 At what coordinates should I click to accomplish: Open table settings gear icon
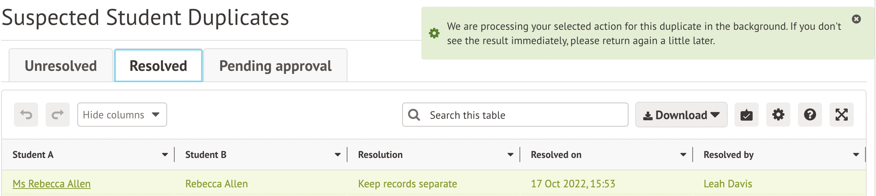click(x=778, y=115)
